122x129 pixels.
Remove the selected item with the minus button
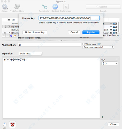(x=7, y=36)
